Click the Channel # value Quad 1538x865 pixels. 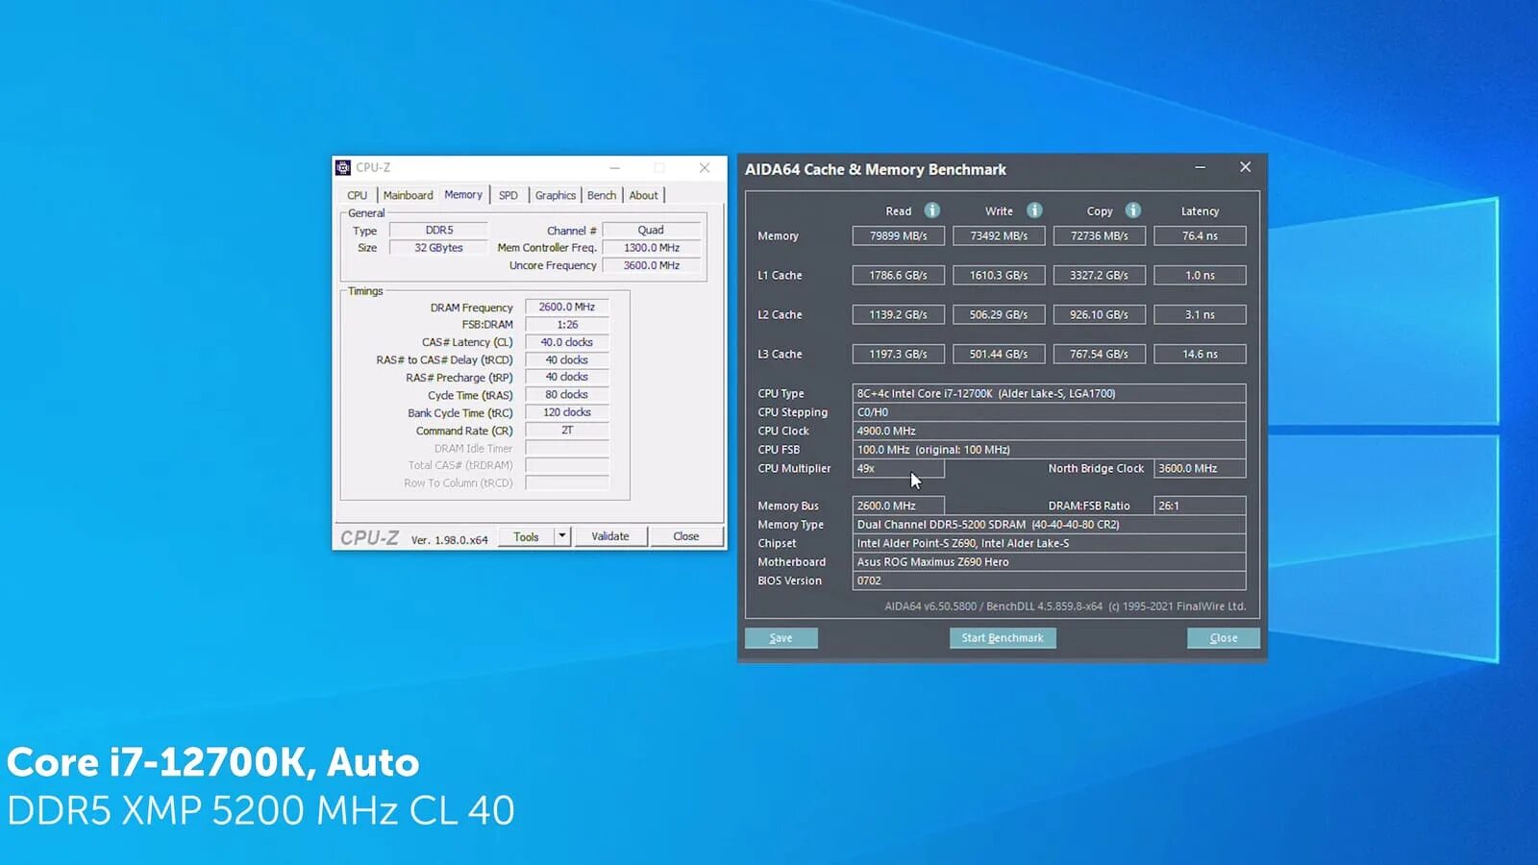coord(651,231)
